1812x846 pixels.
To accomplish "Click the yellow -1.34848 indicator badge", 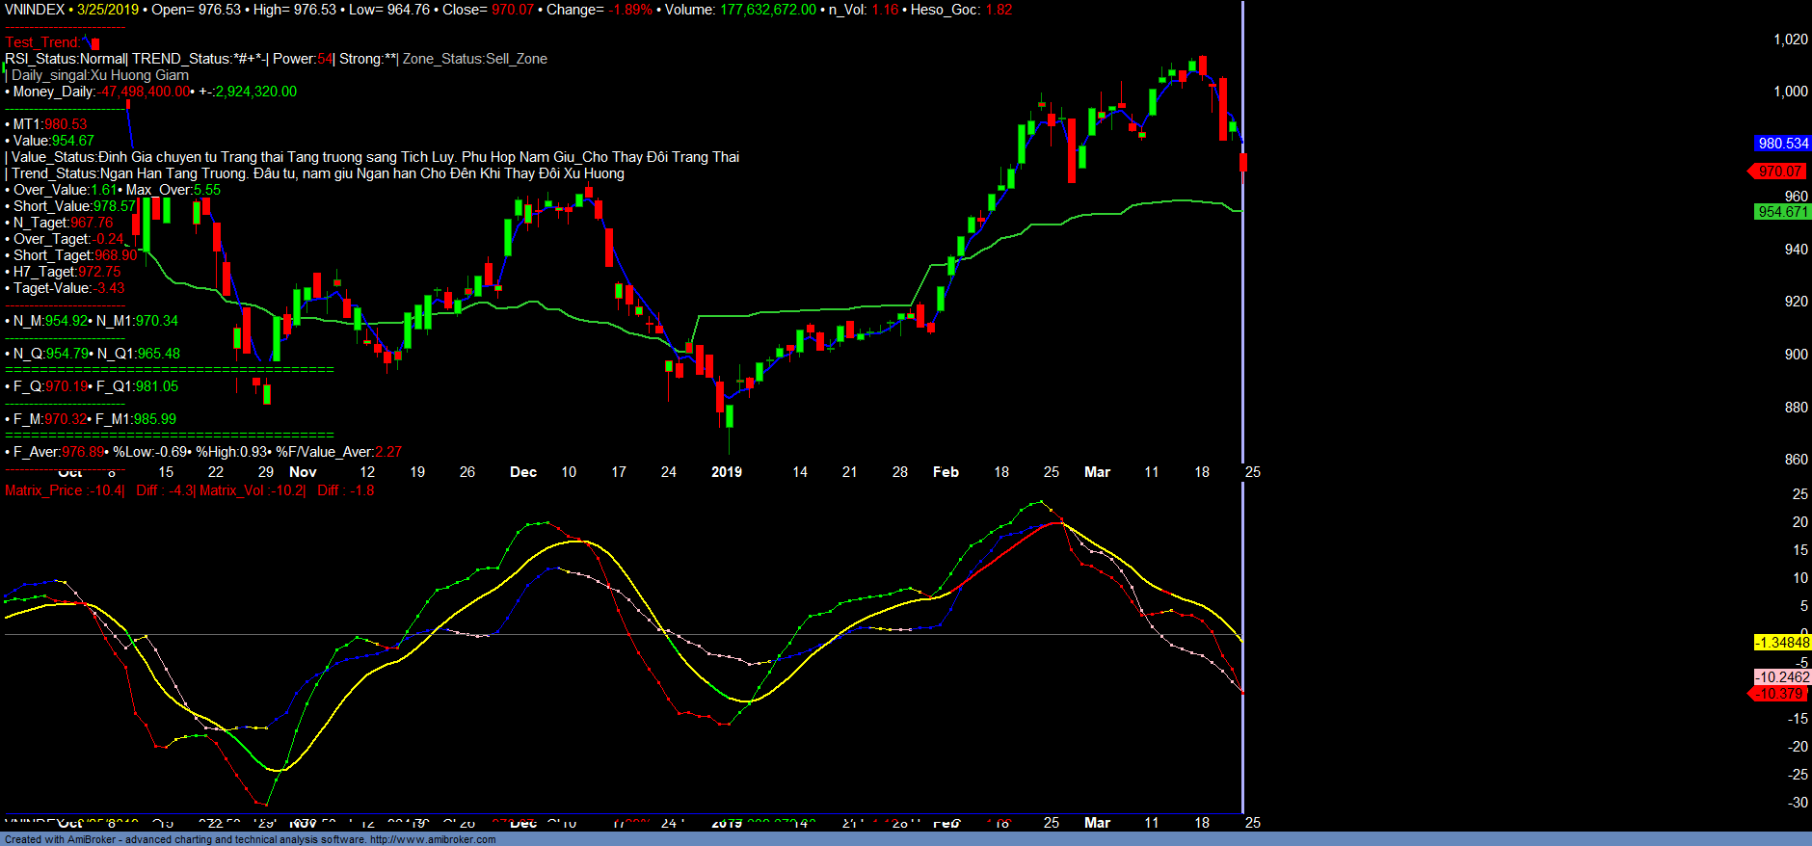I will [1782, 643].
